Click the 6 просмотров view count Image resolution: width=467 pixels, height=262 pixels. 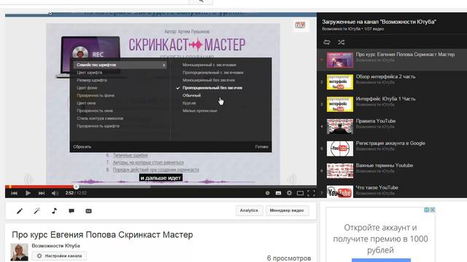point(289,258)
